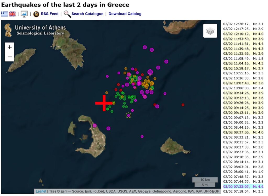Click the magnifier Search Catalogue icon
Viewport: 268px width, 196px height.
pyautogui.click(x=67, y=14)
